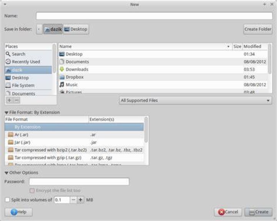Click the Create Folder button
The image size is (277, 221).
coord(258,29)
